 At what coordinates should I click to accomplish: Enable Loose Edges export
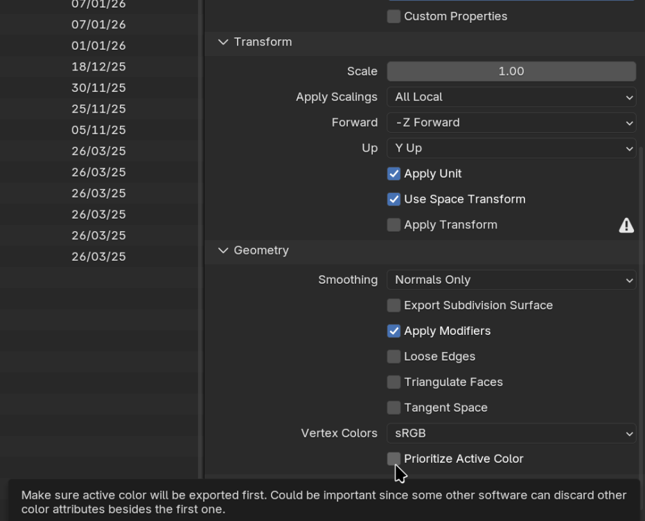(394, 356)
